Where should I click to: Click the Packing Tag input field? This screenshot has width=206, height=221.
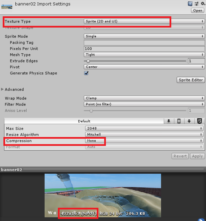(144, 42)
